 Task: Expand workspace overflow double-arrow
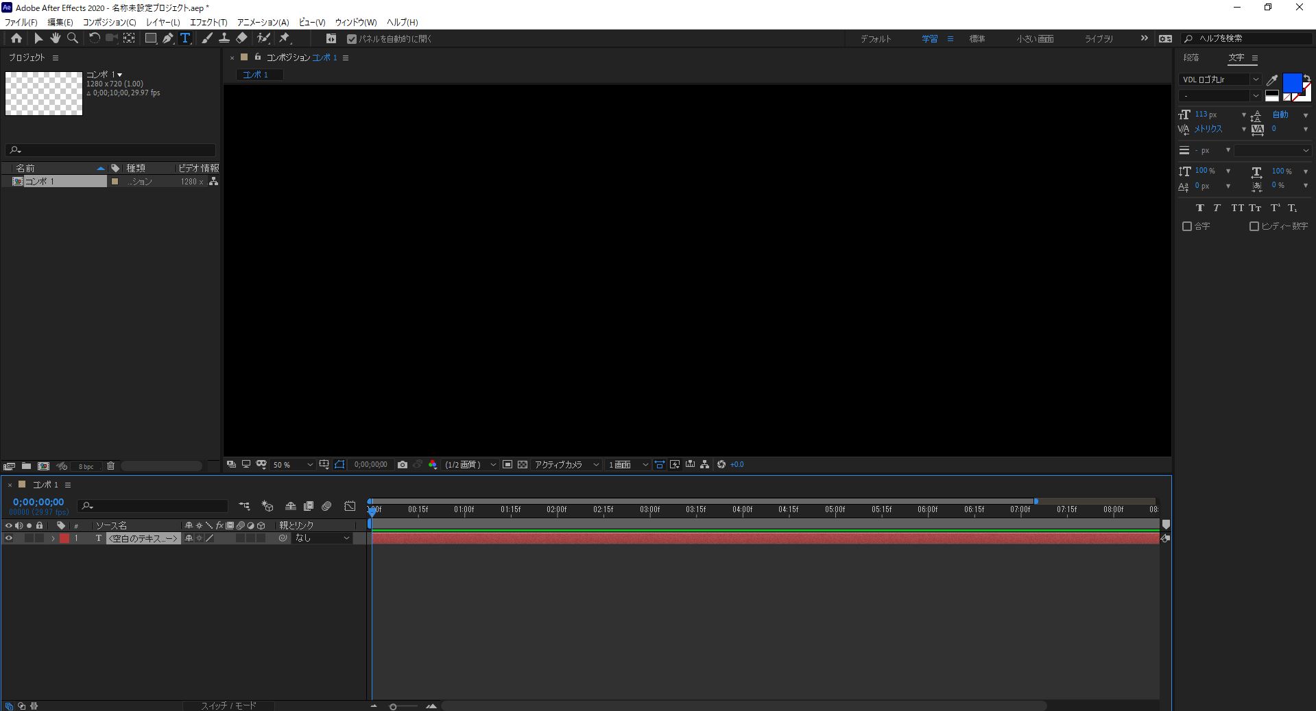(1144, 38)
